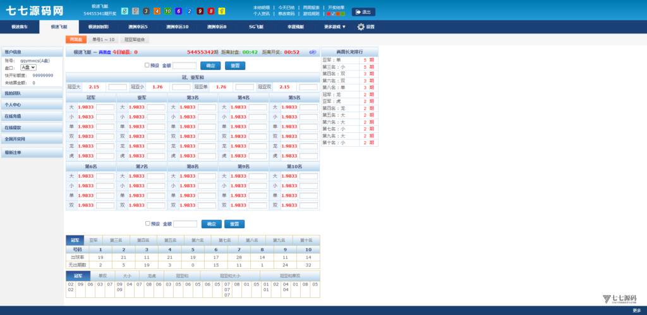Click the yellow result ball at row end
The height and width of the screenshot is (315, 647).
tap(221, 11)
